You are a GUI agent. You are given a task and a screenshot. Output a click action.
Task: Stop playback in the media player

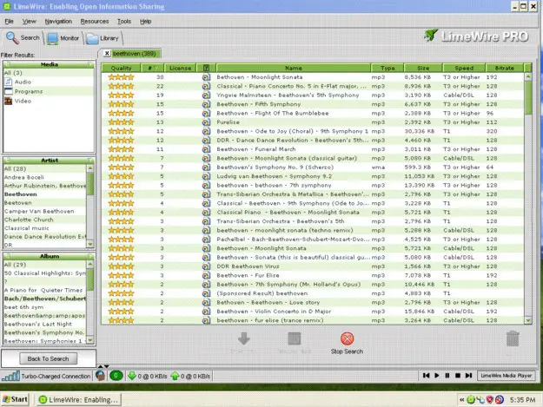[458, 376]
